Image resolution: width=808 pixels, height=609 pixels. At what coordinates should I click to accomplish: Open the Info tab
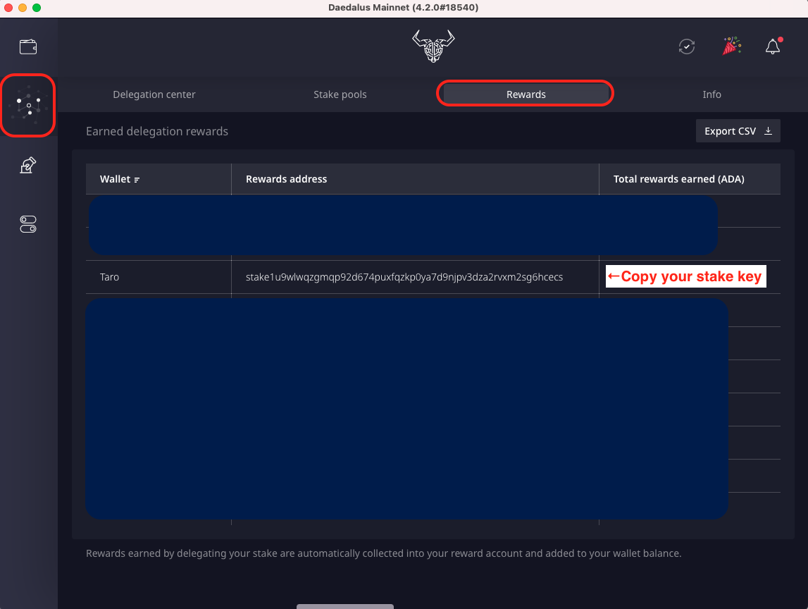coord(711,94)
